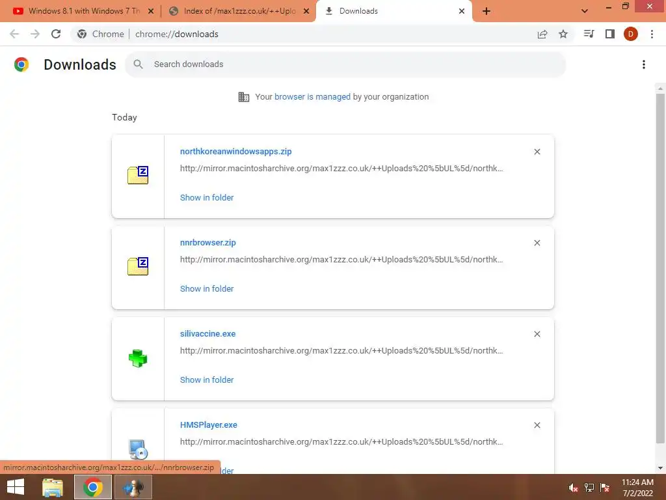666x500 pixels.
Task: Click source URL of silivaccine.exe
Action: point(341,351)
